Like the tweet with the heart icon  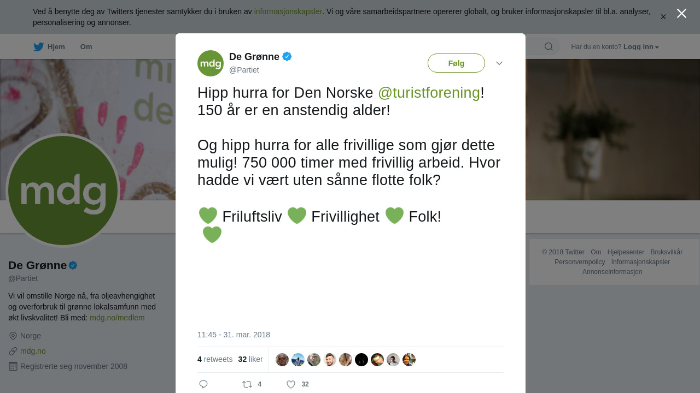coord(291,384)
